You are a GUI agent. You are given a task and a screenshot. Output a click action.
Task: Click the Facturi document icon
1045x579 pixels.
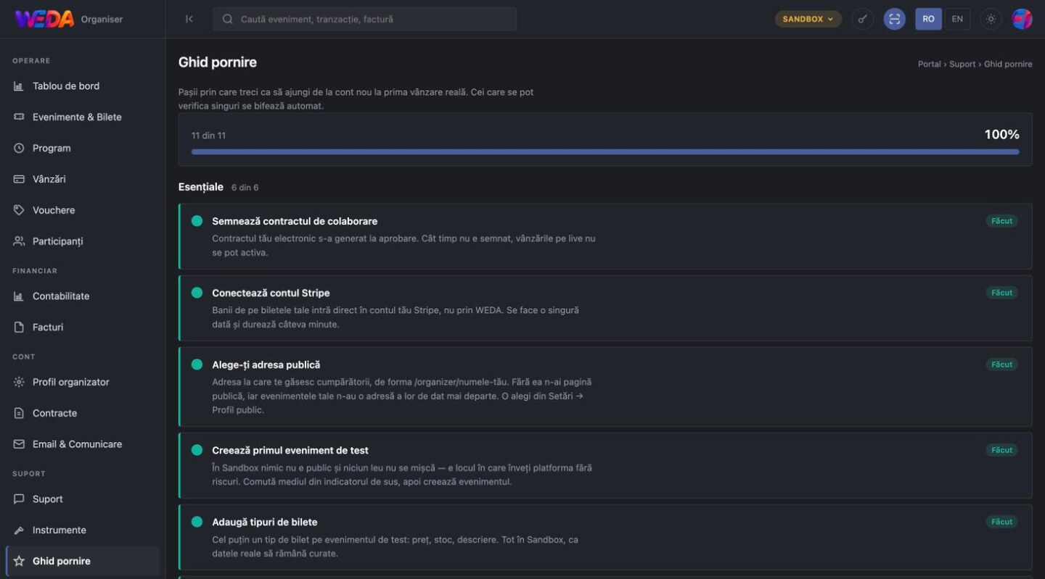(19, 328)
